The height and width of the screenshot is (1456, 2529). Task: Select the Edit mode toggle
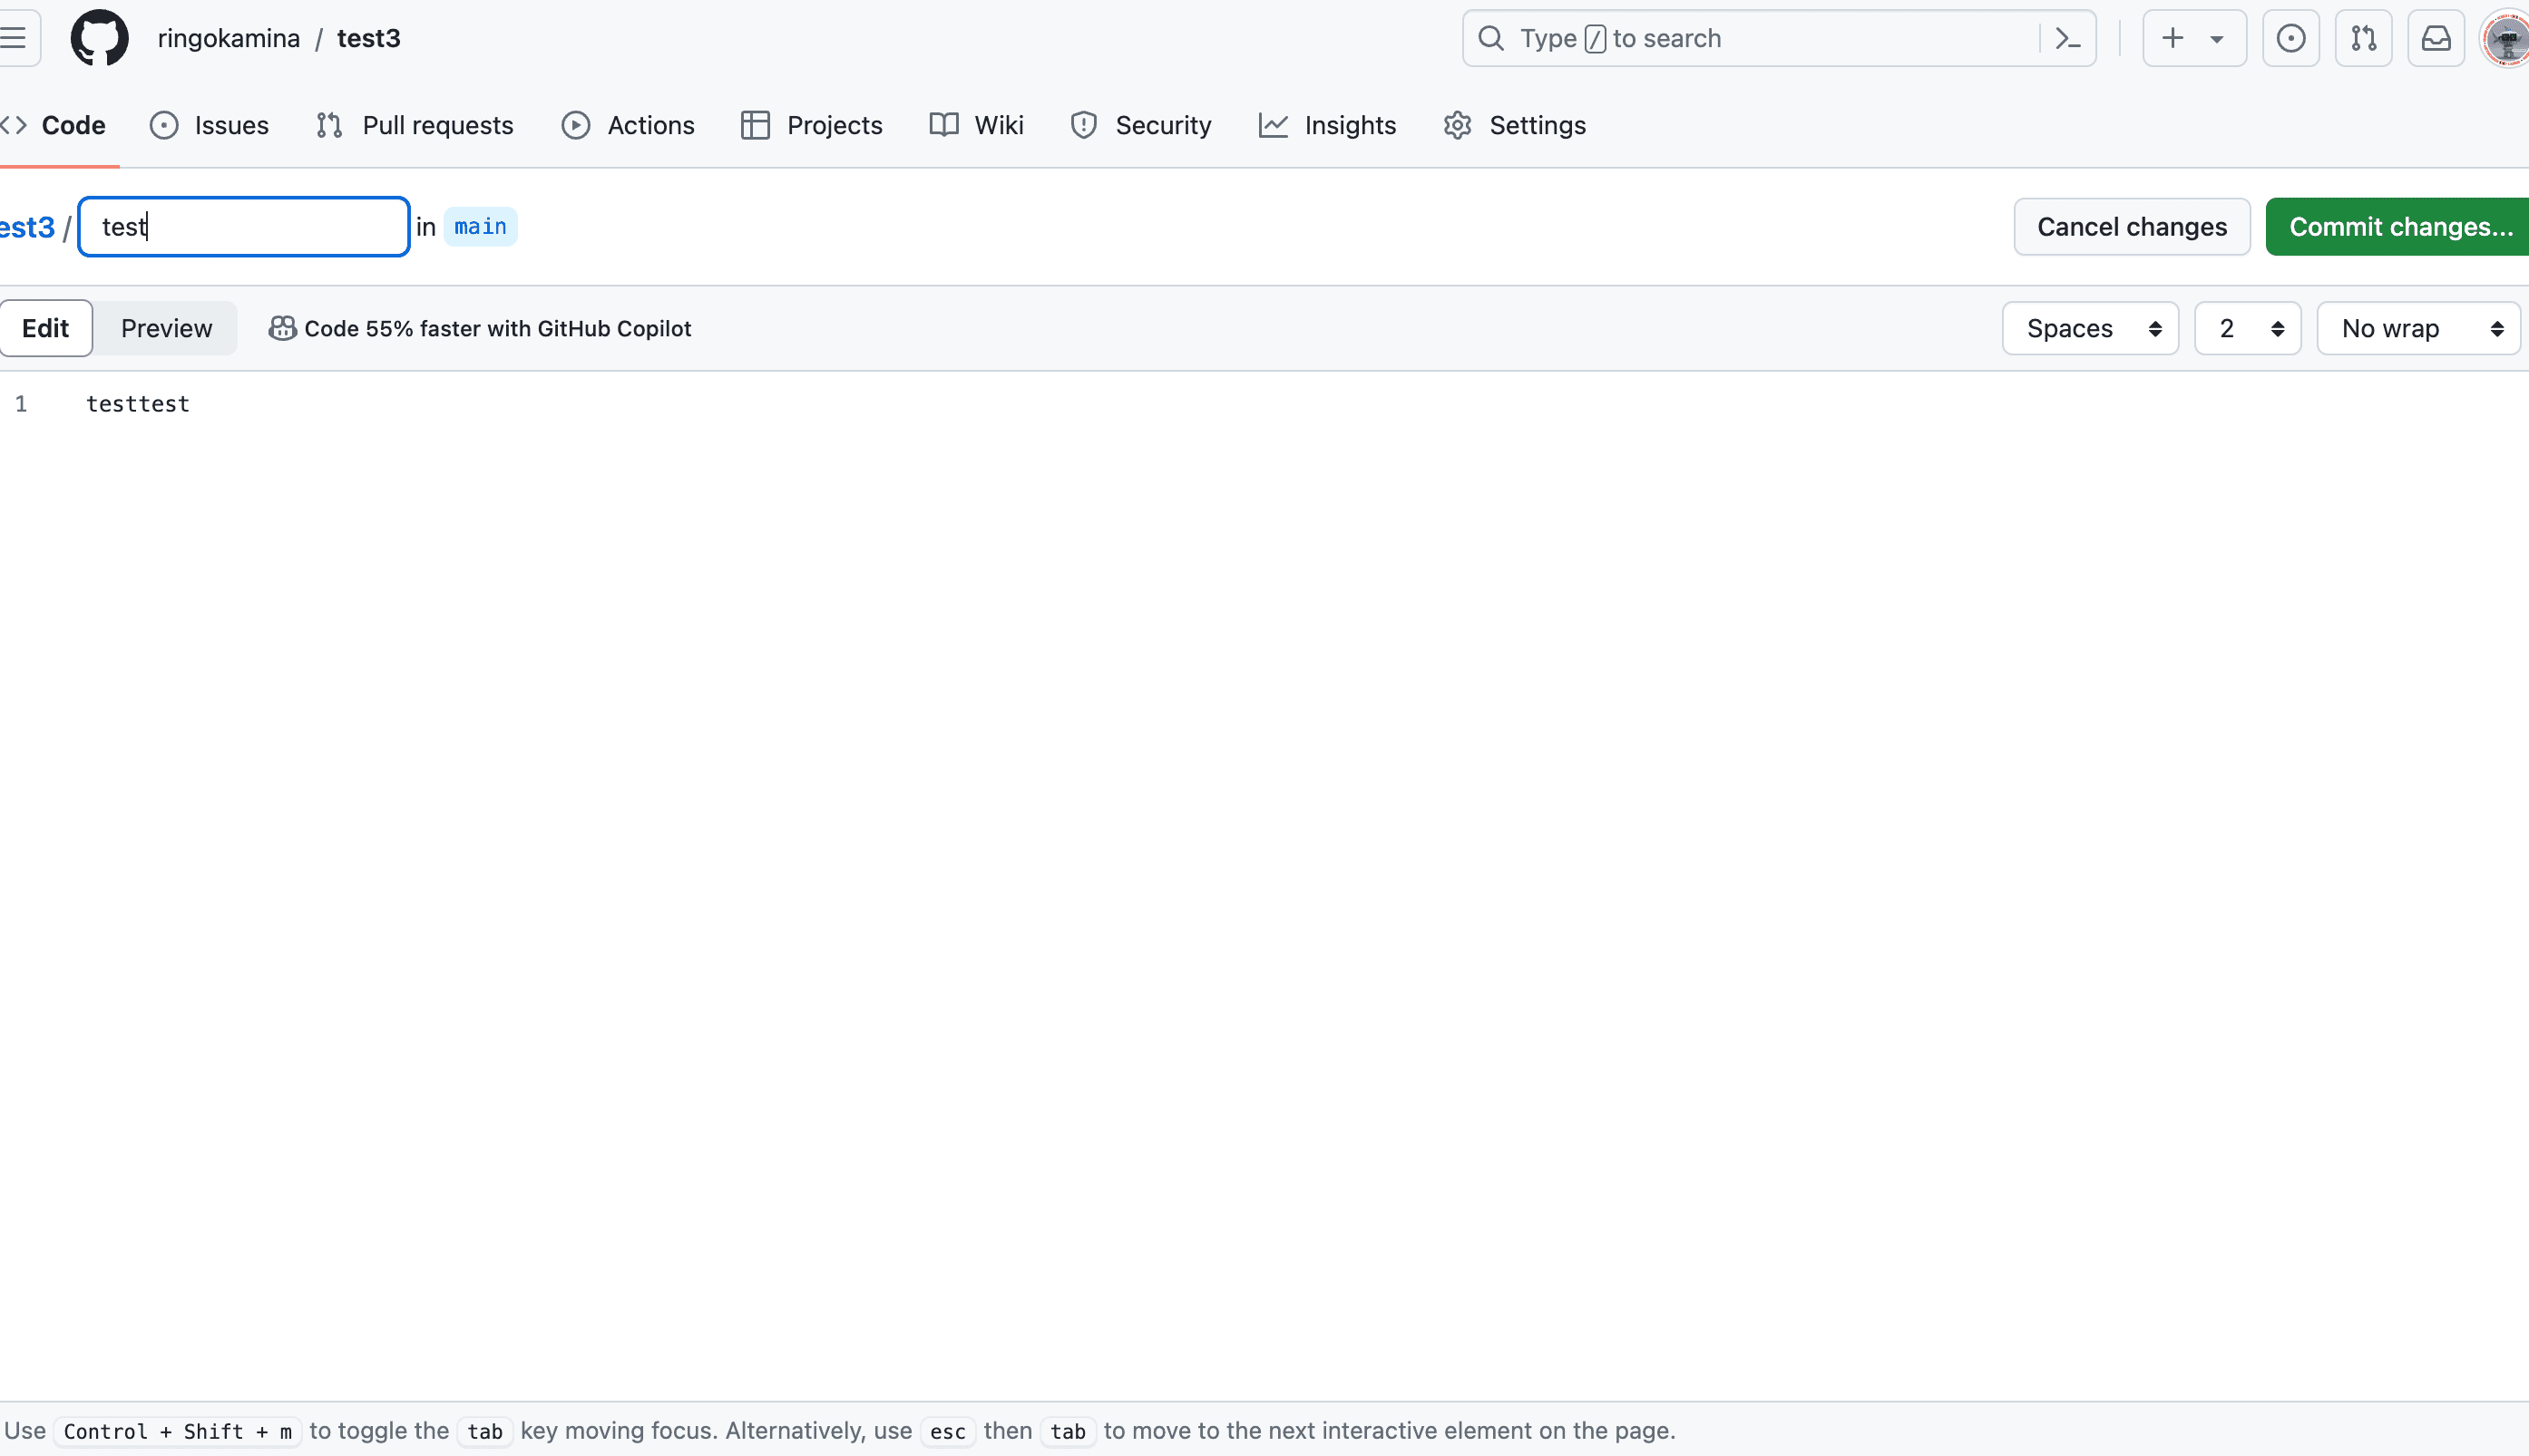pos(46,328)
